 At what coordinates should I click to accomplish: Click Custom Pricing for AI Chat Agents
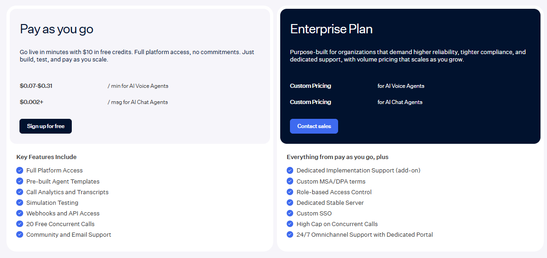click(x=310, y=102)
